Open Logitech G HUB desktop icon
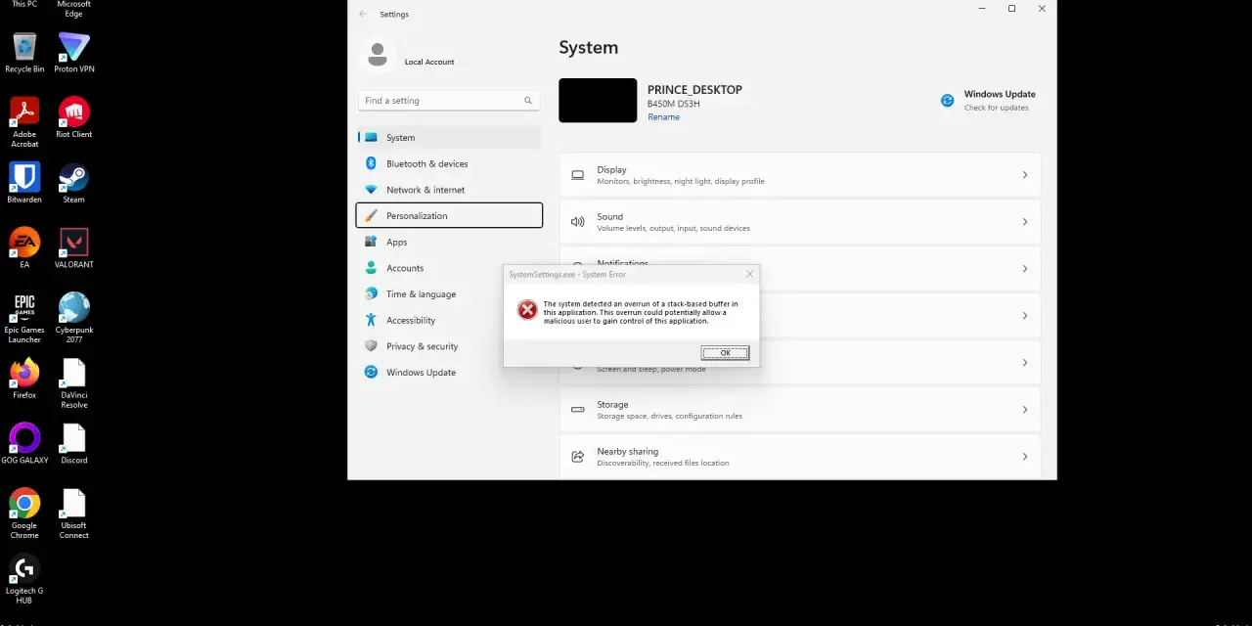1252x626 pixels. click(x=24, y=579)
